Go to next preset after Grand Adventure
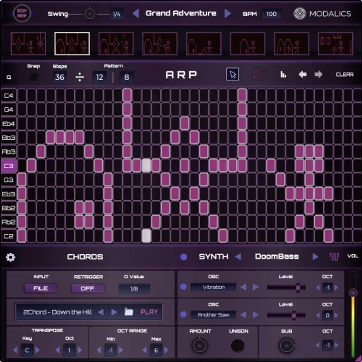This screenshot has height=362, width=362. [228, 14]
